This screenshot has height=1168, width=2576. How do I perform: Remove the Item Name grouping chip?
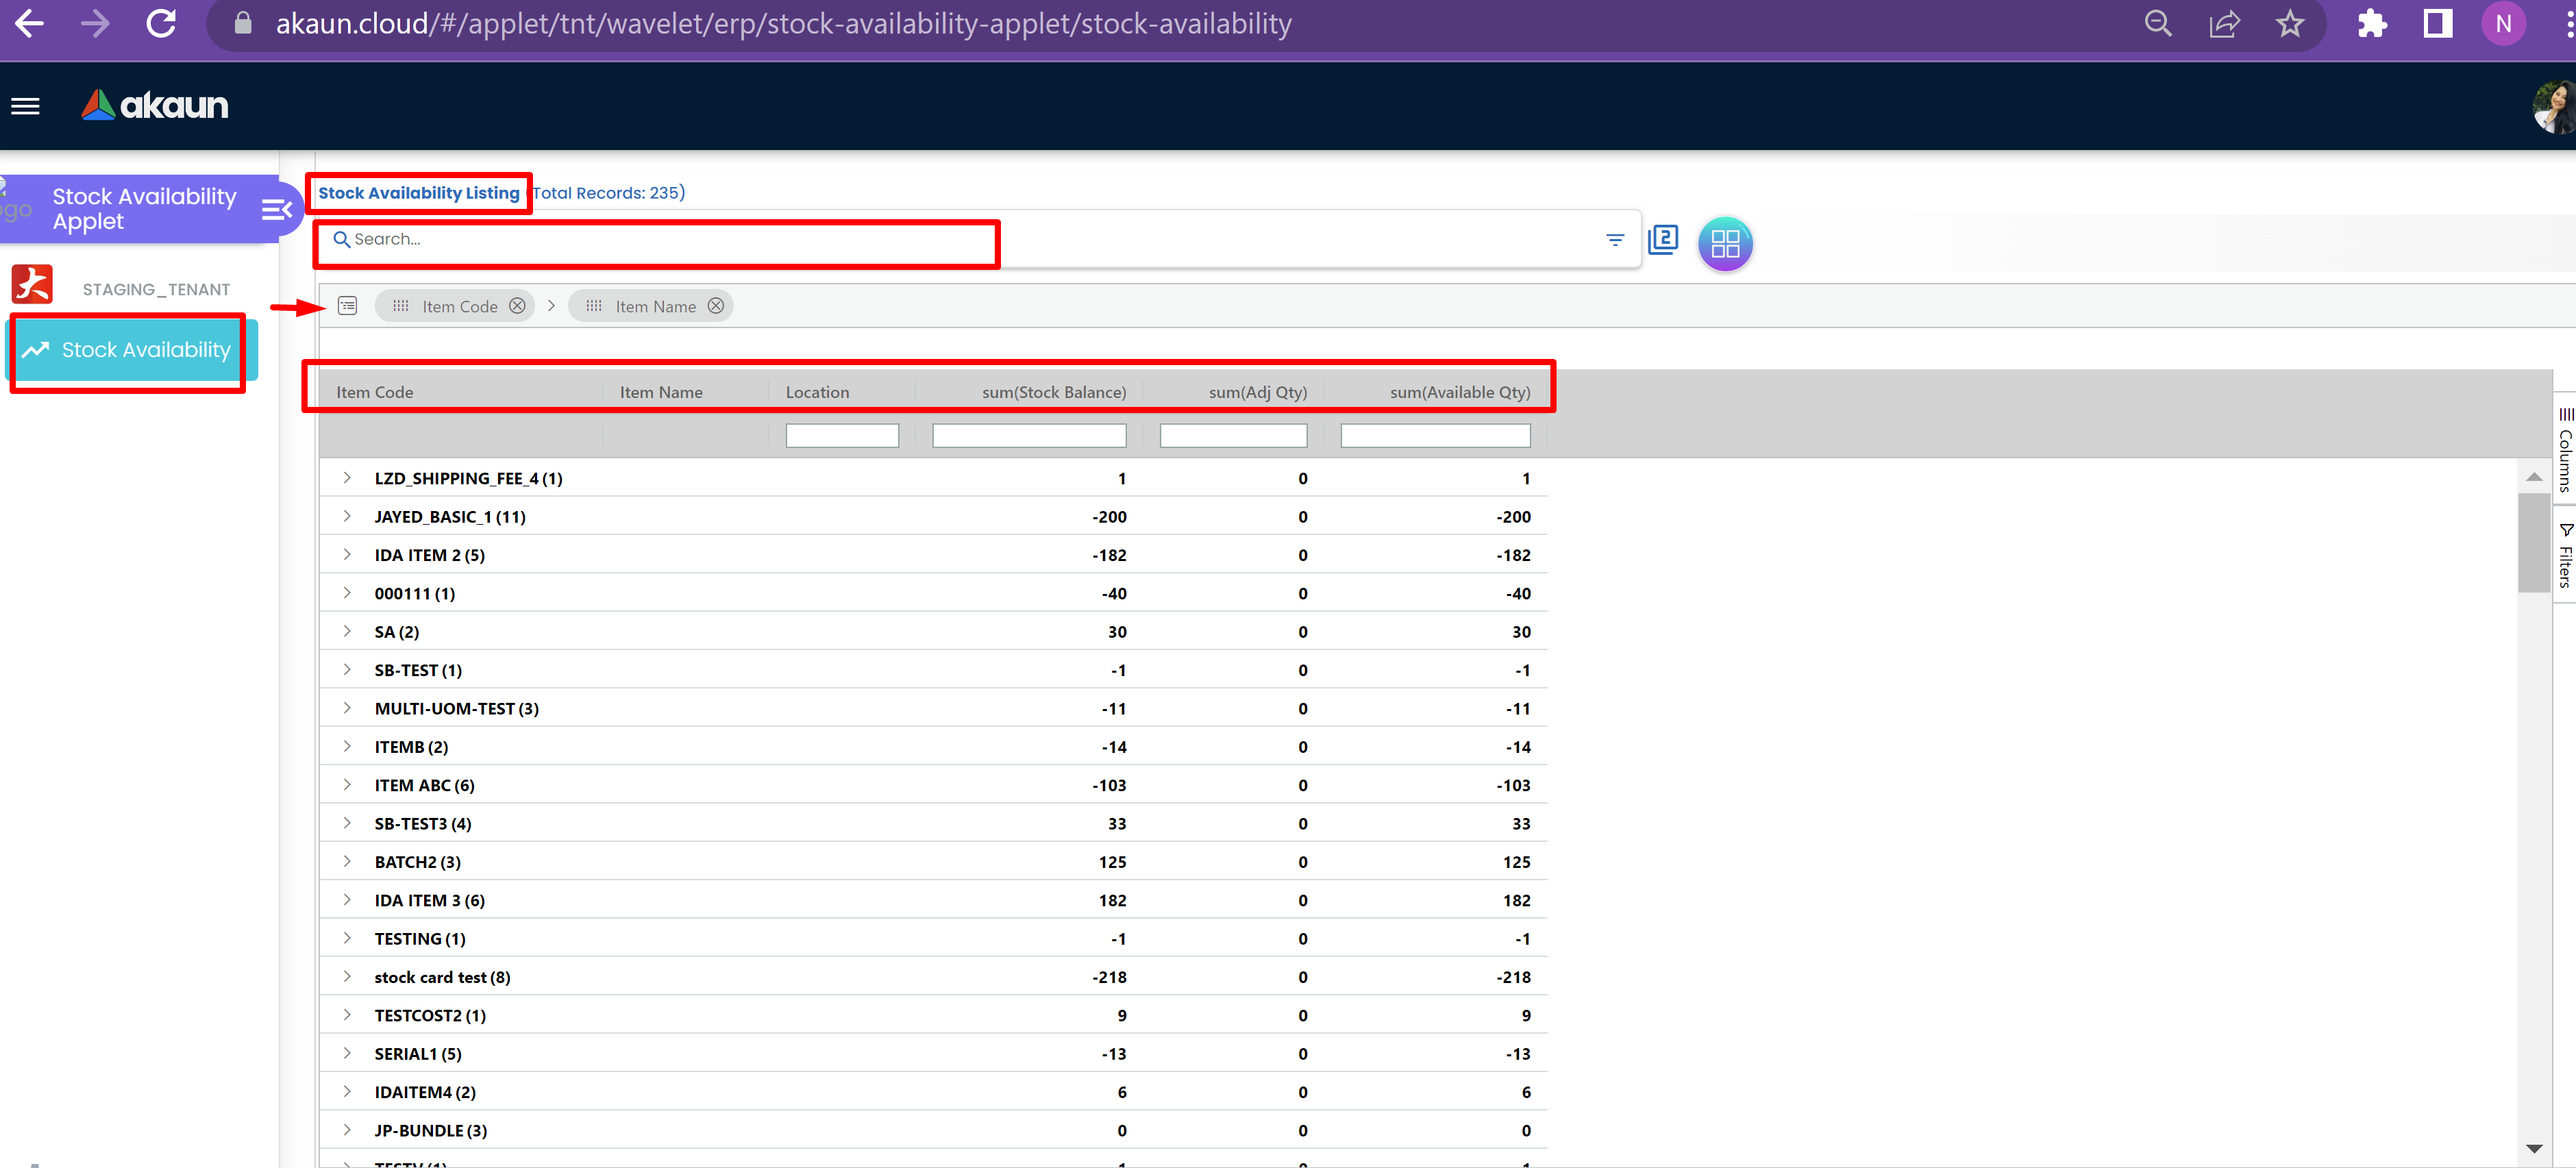[x=716, y=306]
